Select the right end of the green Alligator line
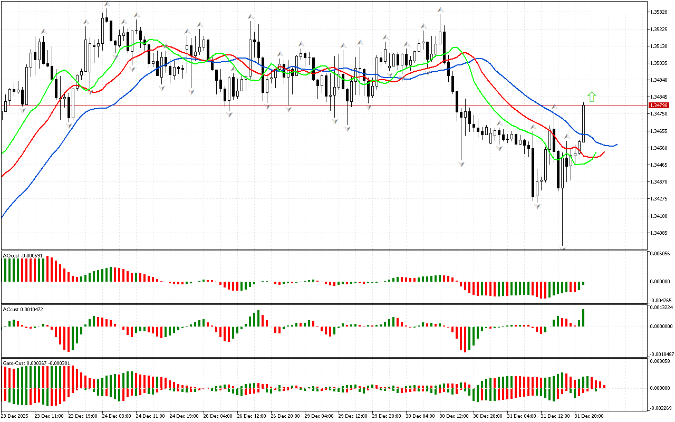 pos(596,153)
